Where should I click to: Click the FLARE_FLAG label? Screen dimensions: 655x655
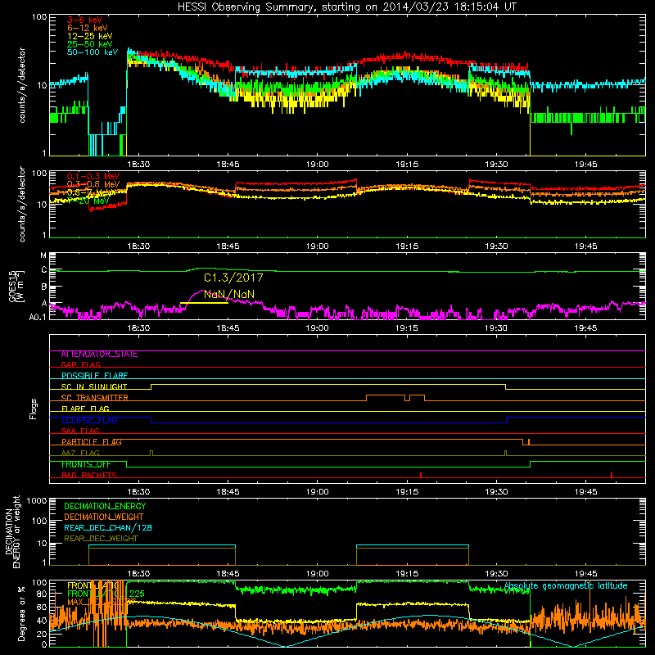coord(85,409)
